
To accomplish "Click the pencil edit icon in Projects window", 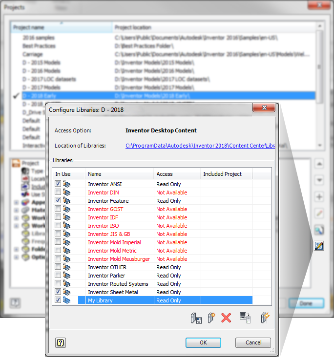I will [319, 214].
